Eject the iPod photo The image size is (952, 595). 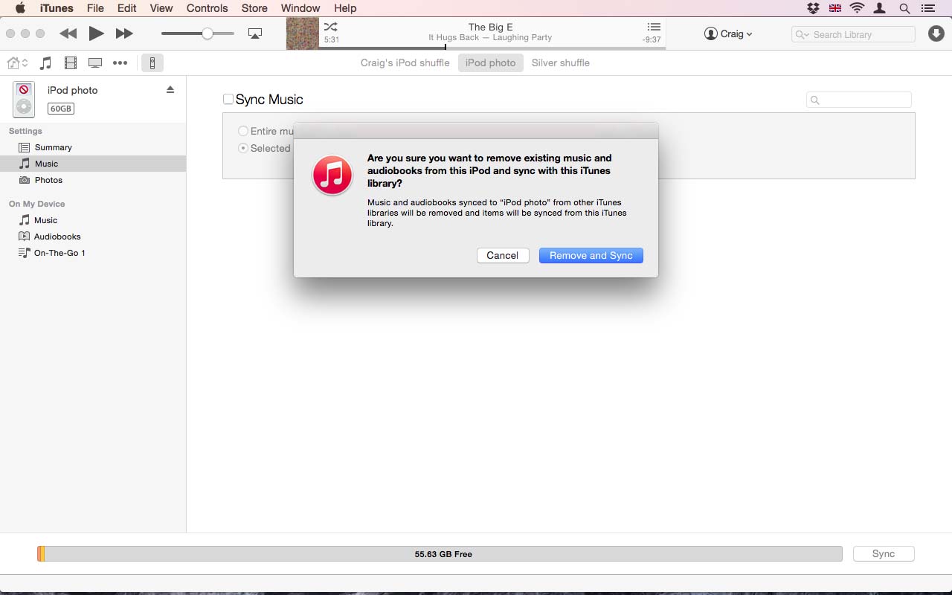170,89
